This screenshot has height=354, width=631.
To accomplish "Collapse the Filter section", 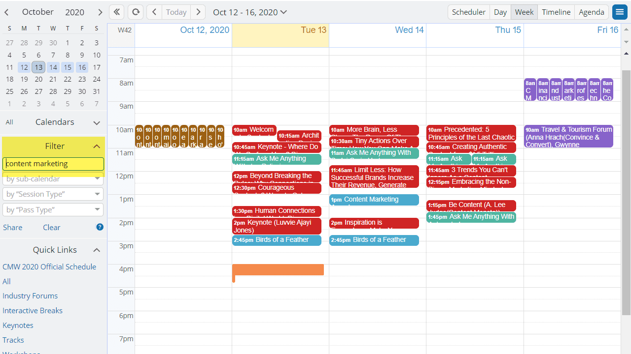I will 97,147.
